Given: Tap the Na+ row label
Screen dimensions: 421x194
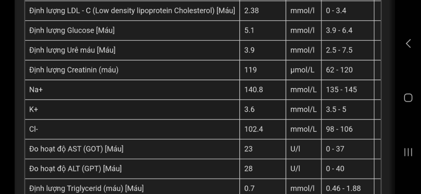Looking at the screenshot, I should click(x=36, y=90).
